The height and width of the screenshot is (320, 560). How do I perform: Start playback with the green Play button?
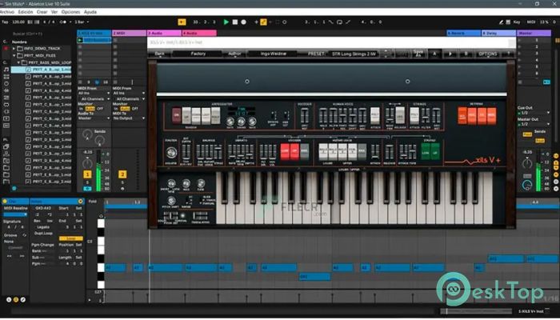pos(226,22)
